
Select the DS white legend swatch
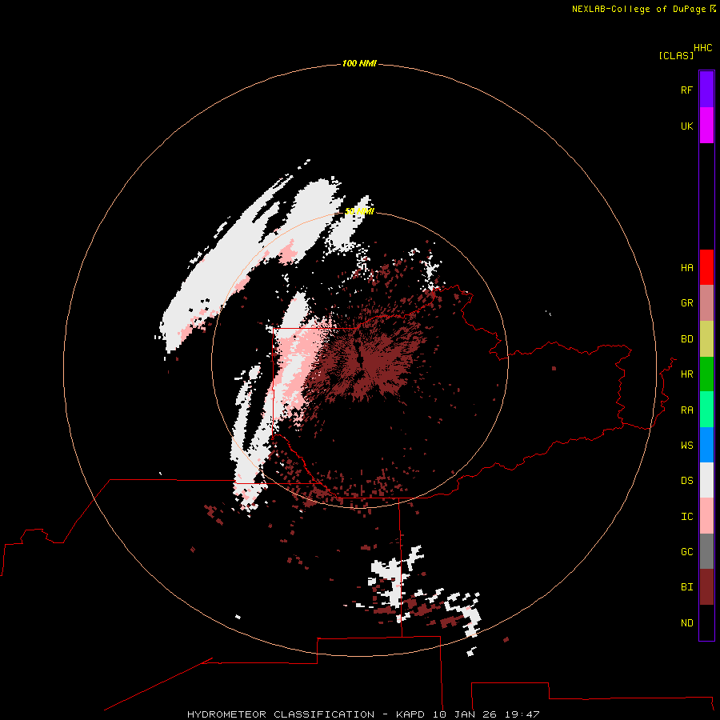[706, 480]
